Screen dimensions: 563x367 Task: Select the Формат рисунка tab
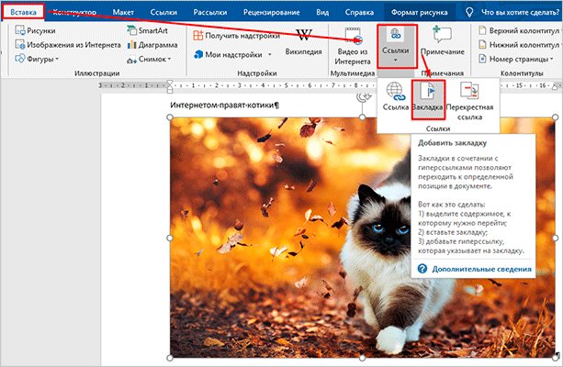[x=419, y=12]
